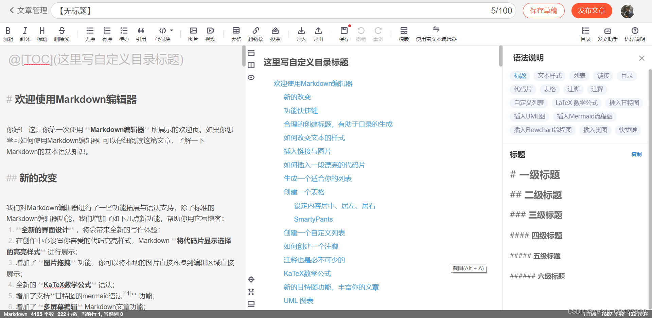The height and width of the screenshot is (318, 652).
Task: Insert code block with 代码块 icon
Action: point(163,34)
